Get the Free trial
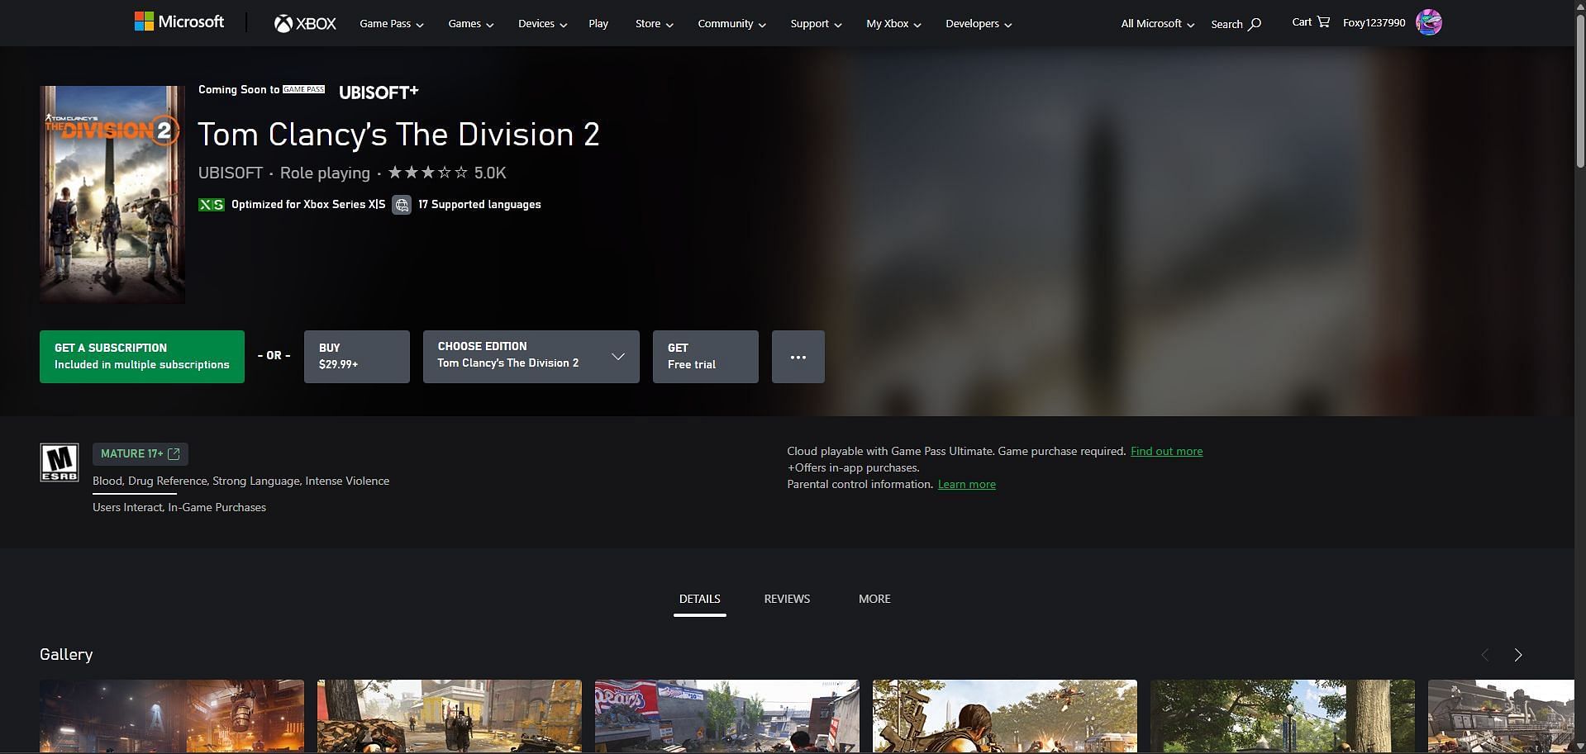The height and width of the screenshot is (754, 1586). 706,357
